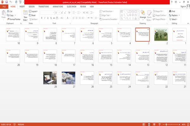Image resolution: width=190 pixels, height=126 pixels.
Task: Open the Shape Effects menu
Action: click(x=160, y=19)
